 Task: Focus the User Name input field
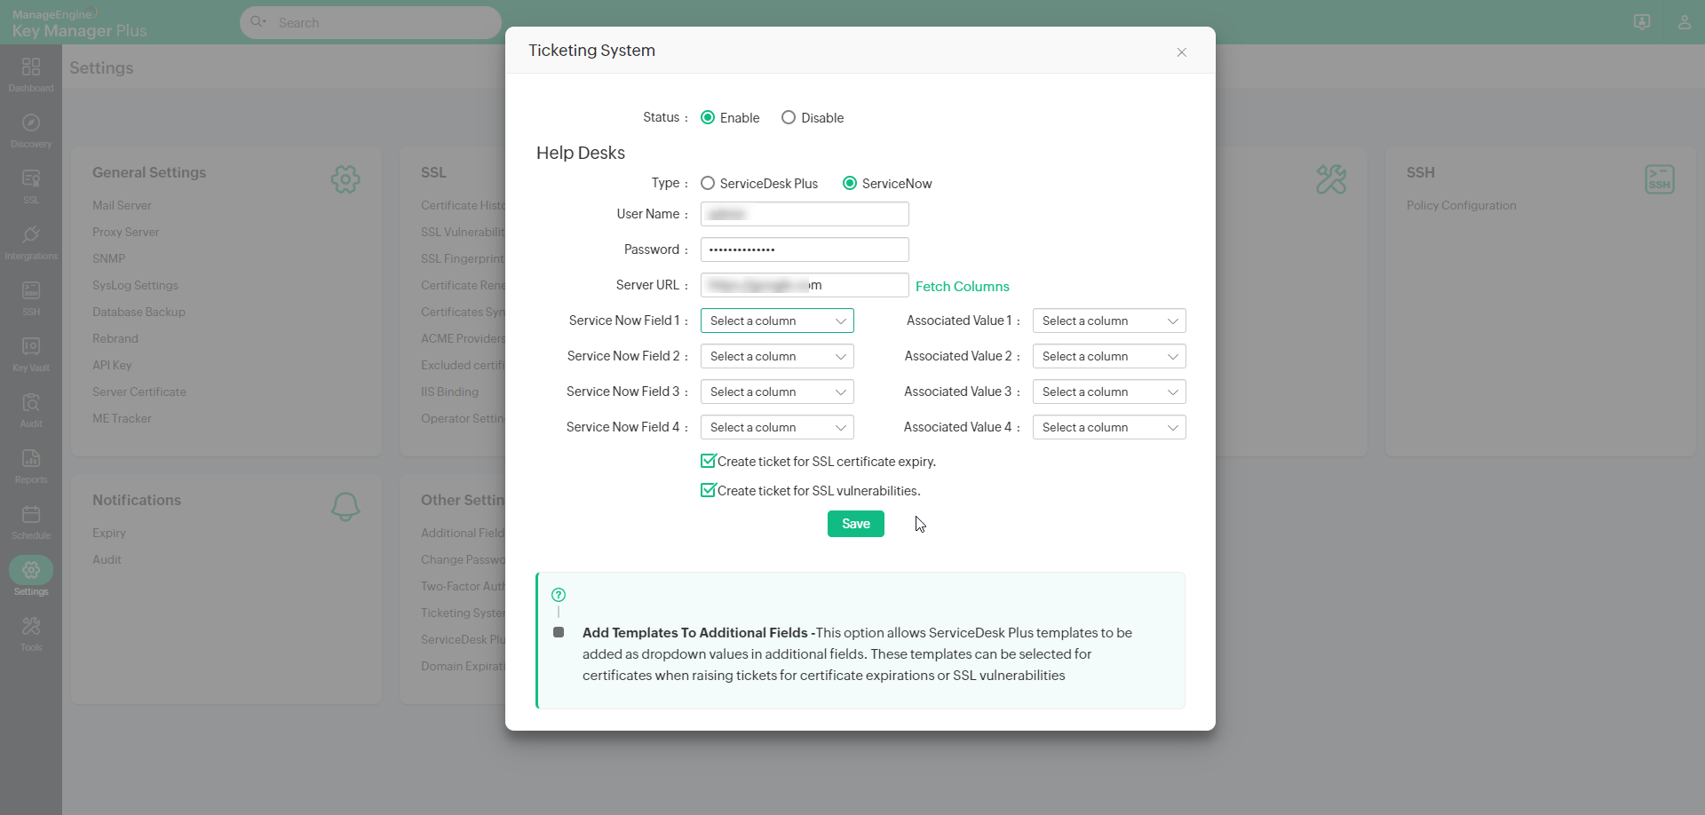[805, 214]
